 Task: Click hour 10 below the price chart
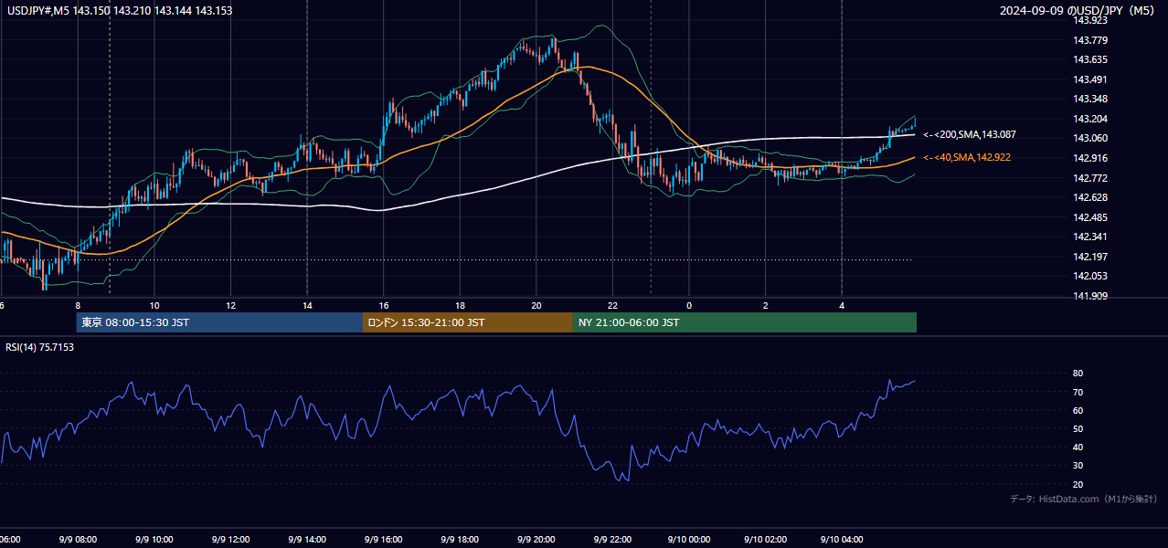154,306
